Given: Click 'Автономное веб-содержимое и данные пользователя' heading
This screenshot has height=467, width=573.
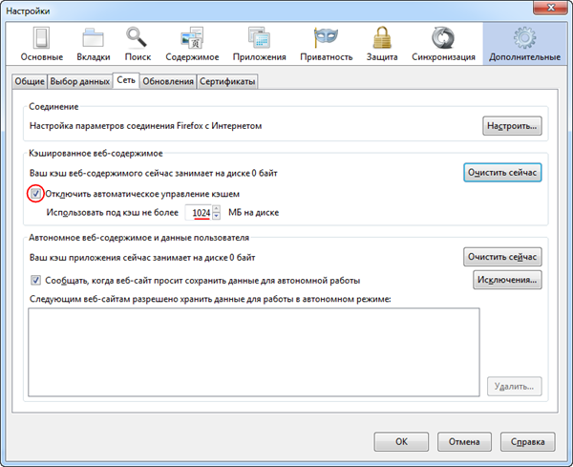Looking at the screenshot, I should tap(138, 238).
